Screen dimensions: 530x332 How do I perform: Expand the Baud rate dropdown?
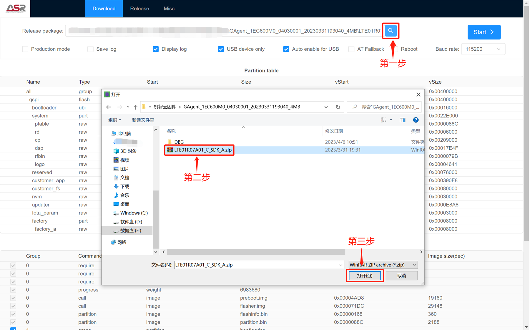click(x=483, y=49)
